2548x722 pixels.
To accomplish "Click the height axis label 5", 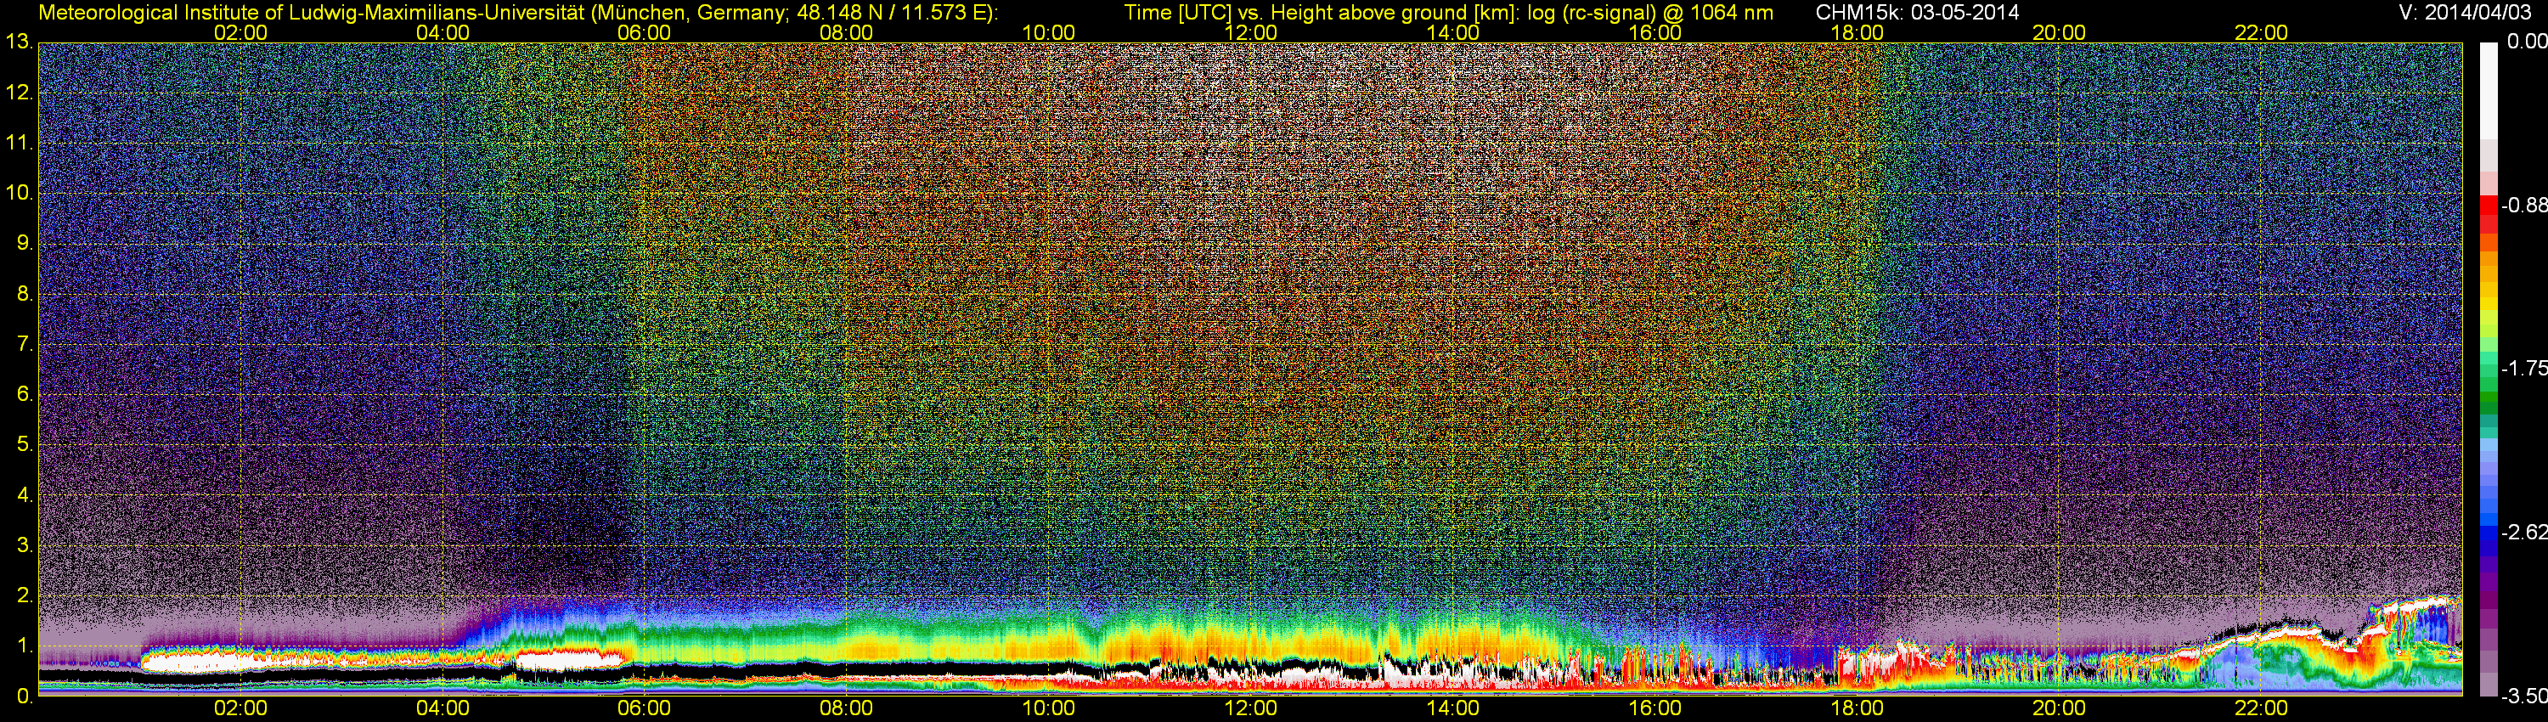I will click(x=24, y=445).
